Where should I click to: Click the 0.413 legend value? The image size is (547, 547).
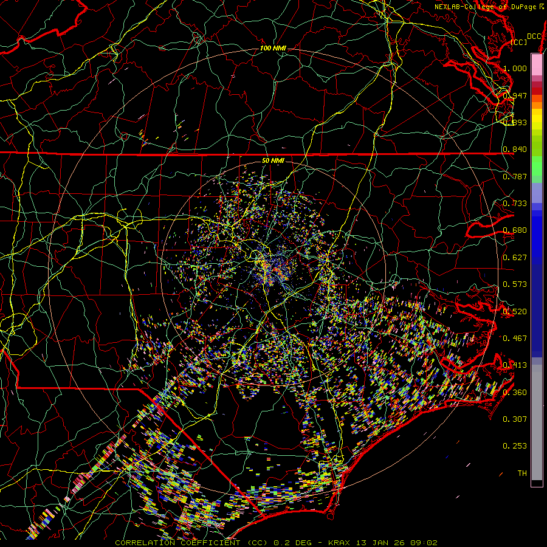point(515,365)
